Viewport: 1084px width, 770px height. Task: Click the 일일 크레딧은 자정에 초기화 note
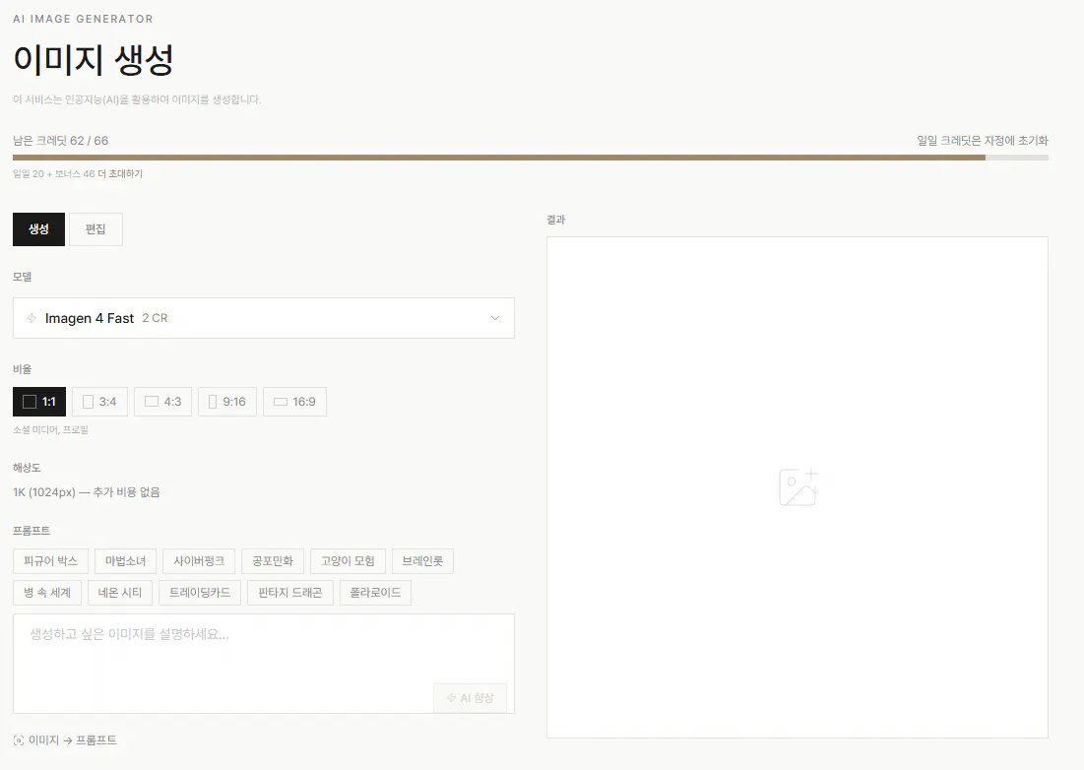(983, 141)
